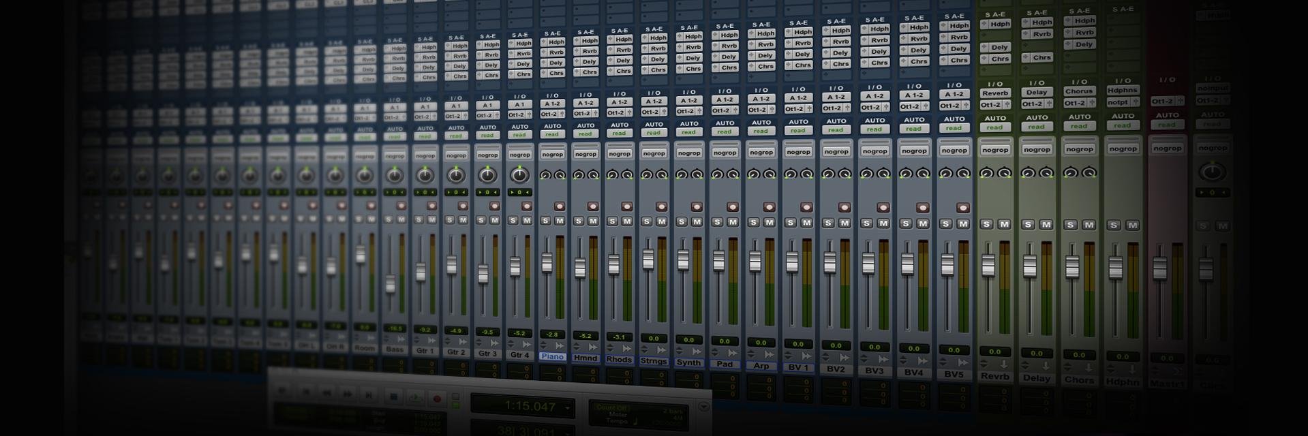Image resolution: width=1308 pixels, height=436 pixels.
Task: Open the automation mode selector on Synth
Action: [x=688, y=132]
